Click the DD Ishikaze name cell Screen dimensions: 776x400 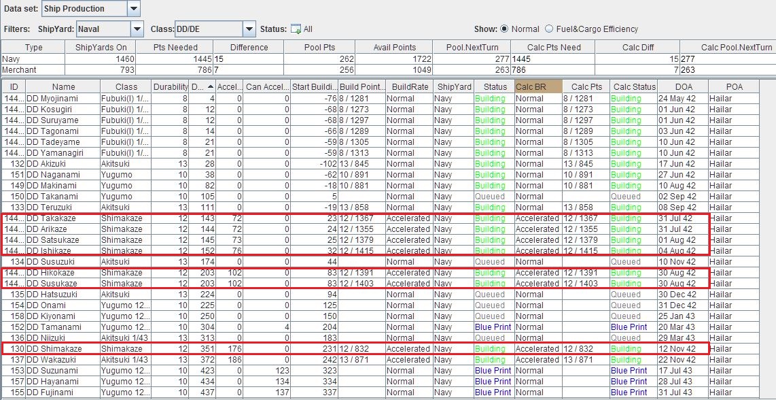pyautogui.click(x=63, y=251)
